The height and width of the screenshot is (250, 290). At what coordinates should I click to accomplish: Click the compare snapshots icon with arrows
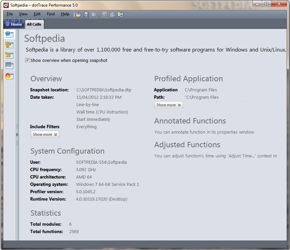(x=121, y=14)
